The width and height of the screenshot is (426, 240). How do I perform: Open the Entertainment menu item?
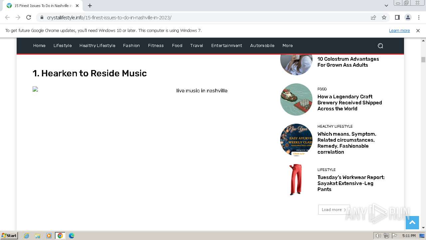coord(227,46)
